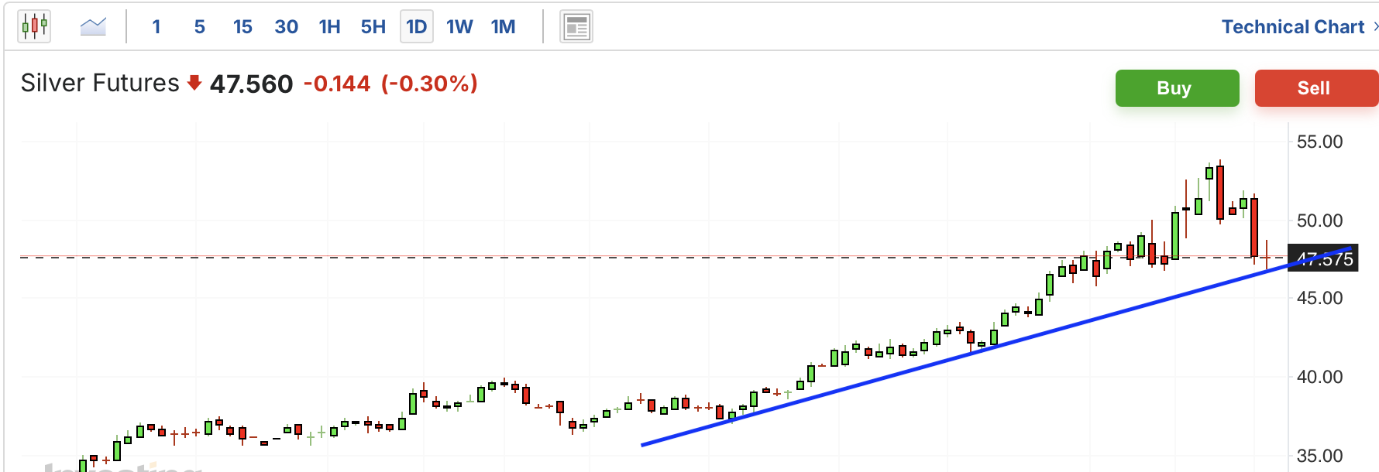
Task: Click the 40.00 price axis label
Action: 1319,377
